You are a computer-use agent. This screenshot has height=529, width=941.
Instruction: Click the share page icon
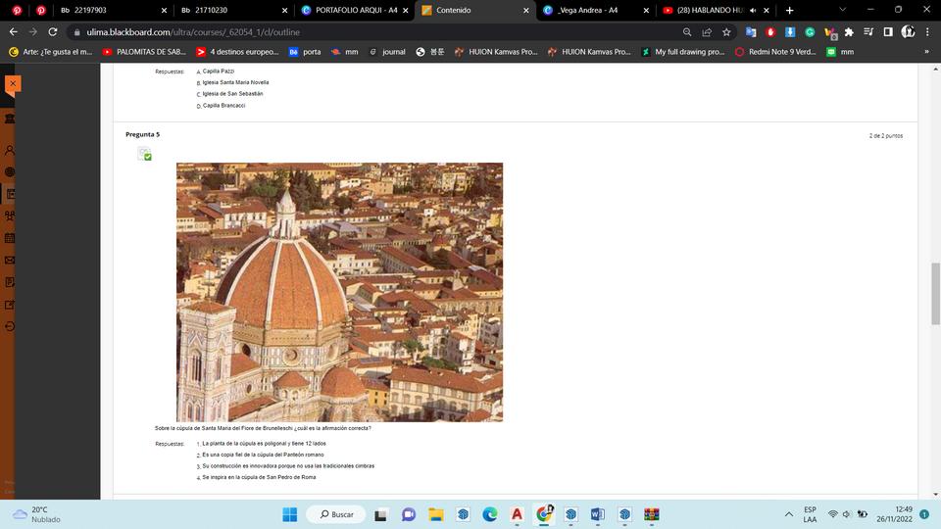(x=707, y=31)
